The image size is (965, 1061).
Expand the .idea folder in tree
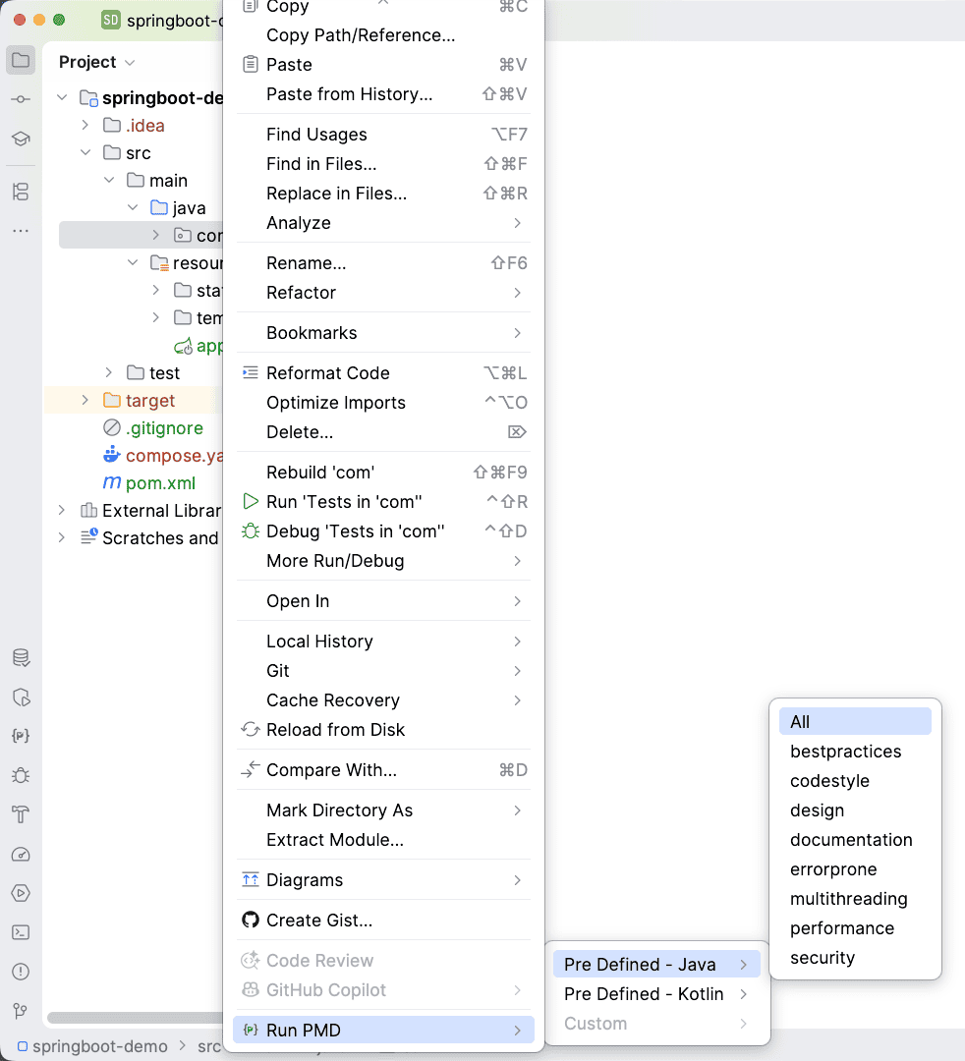coord(85,126)
